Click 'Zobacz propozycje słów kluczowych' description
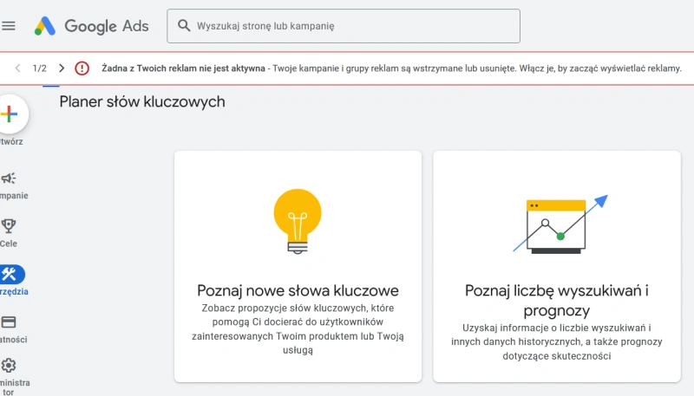Viewport: 694px width, 396px height. (298, 328)
